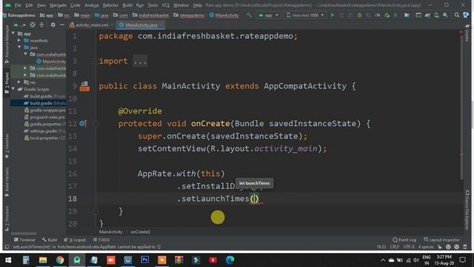
Task: Toggle the Project tool window tab
Action: tap(7, 82)
